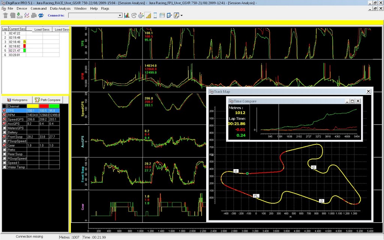Open the Data Analysis menu
Image resolution: width=384 pixels, height=240 pixels.
point(60,8)
